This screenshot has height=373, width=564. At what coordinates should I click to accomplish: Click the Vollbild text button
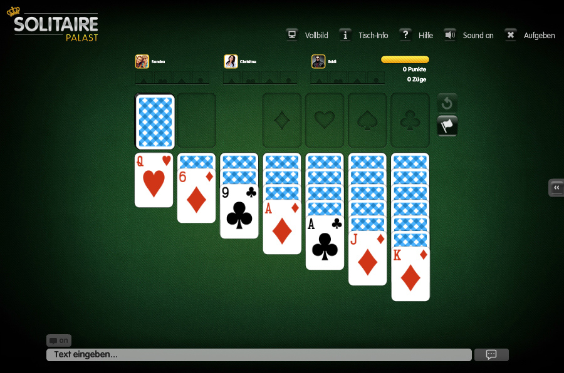[x=316, y=36]
